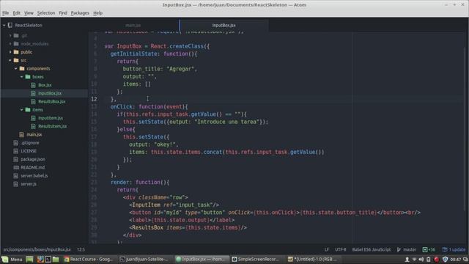This screenshot has height=264, width=469.
Task: Select the InputBox.jsx editor tab
Action: click(x=224, y=26)
